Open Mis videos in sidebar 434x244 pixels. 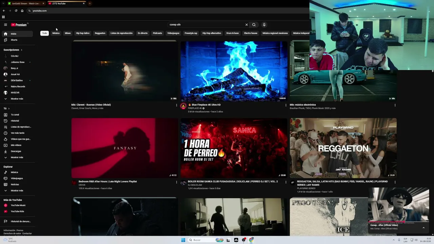pos(17,145)
